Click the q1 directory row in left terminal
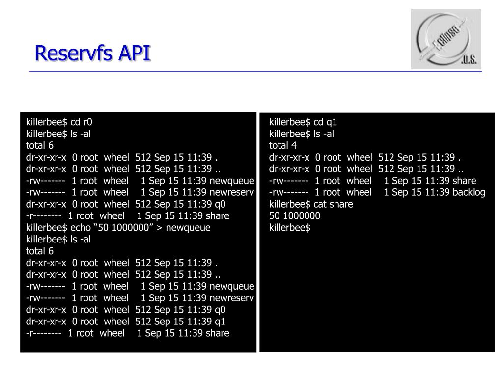This screenshot has height=377, width=503. coord(125,322)
